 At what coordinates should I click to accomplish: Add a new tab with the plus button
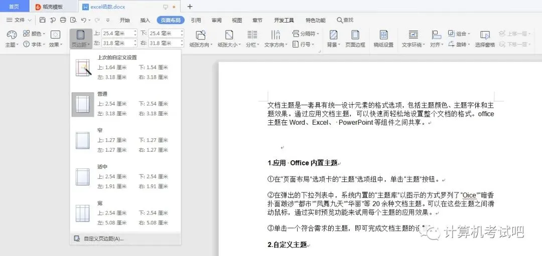pos(190,7)
